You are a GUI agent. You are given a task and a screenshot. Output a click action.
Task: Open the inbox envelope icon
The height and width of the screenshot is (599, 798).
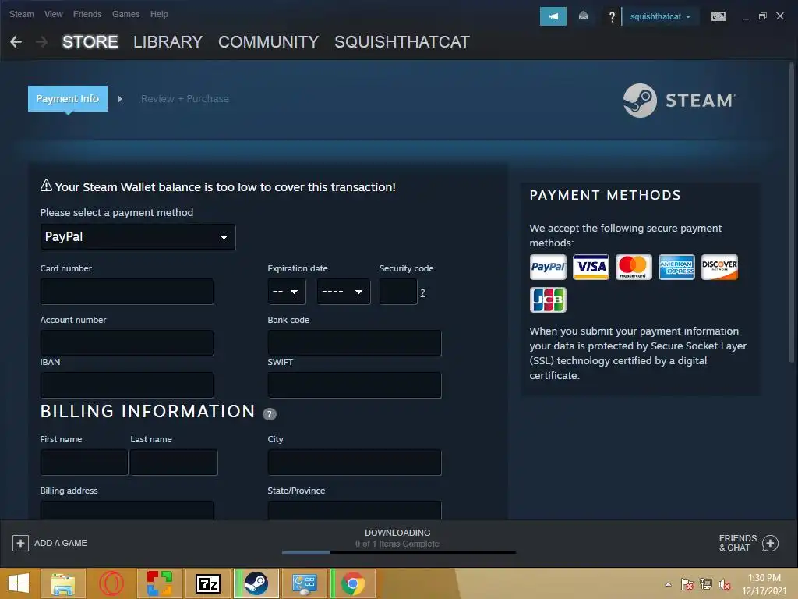tap(583, 16)
